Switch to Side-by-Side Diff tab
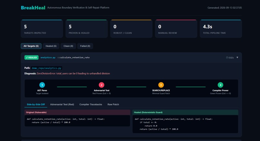The image size is (260, 141). click(36, 104)
